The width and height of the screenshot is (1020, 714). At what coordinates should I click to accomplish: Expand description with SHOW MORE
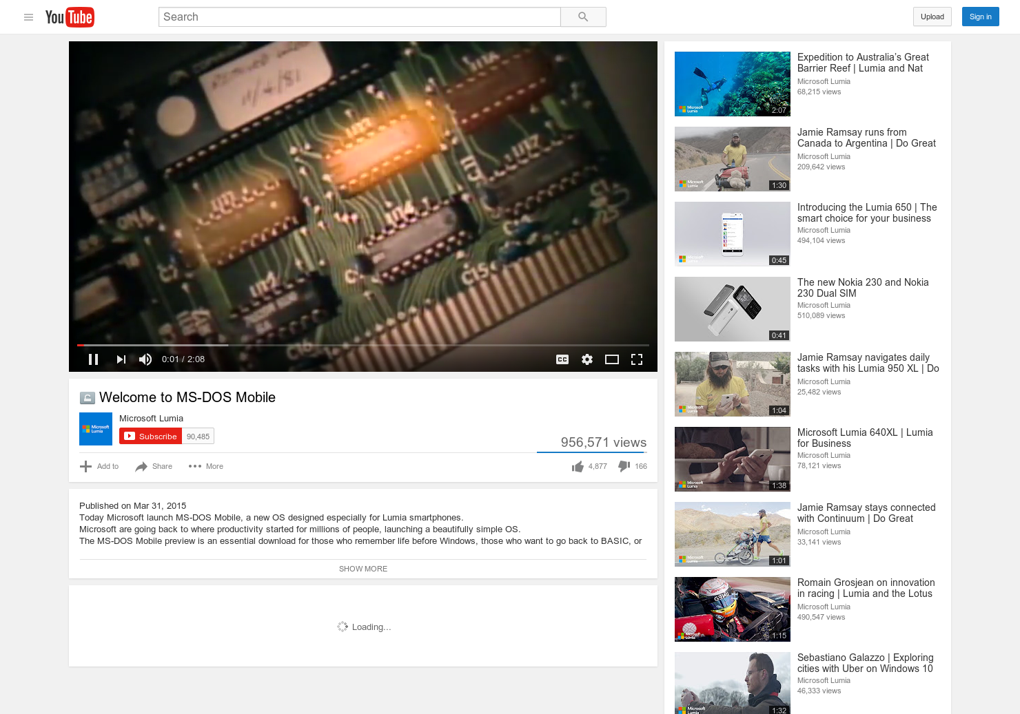pyautogui.click(x=363, y=569)
